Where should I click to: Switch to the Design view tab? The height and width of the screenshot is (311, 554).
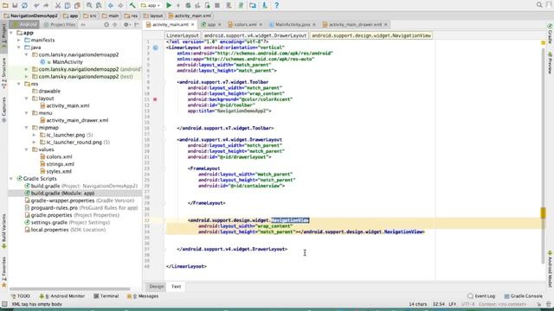pyautogui.click(x=156, y=287)
